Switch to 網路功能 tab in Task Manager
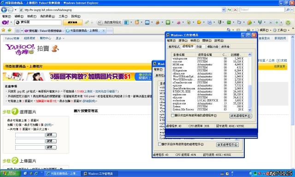The width and height of the screenshot is (295, 177). 212,47
